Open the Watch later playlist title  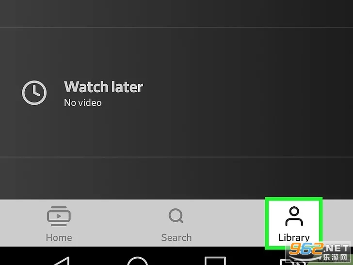(x=103, y=87)
